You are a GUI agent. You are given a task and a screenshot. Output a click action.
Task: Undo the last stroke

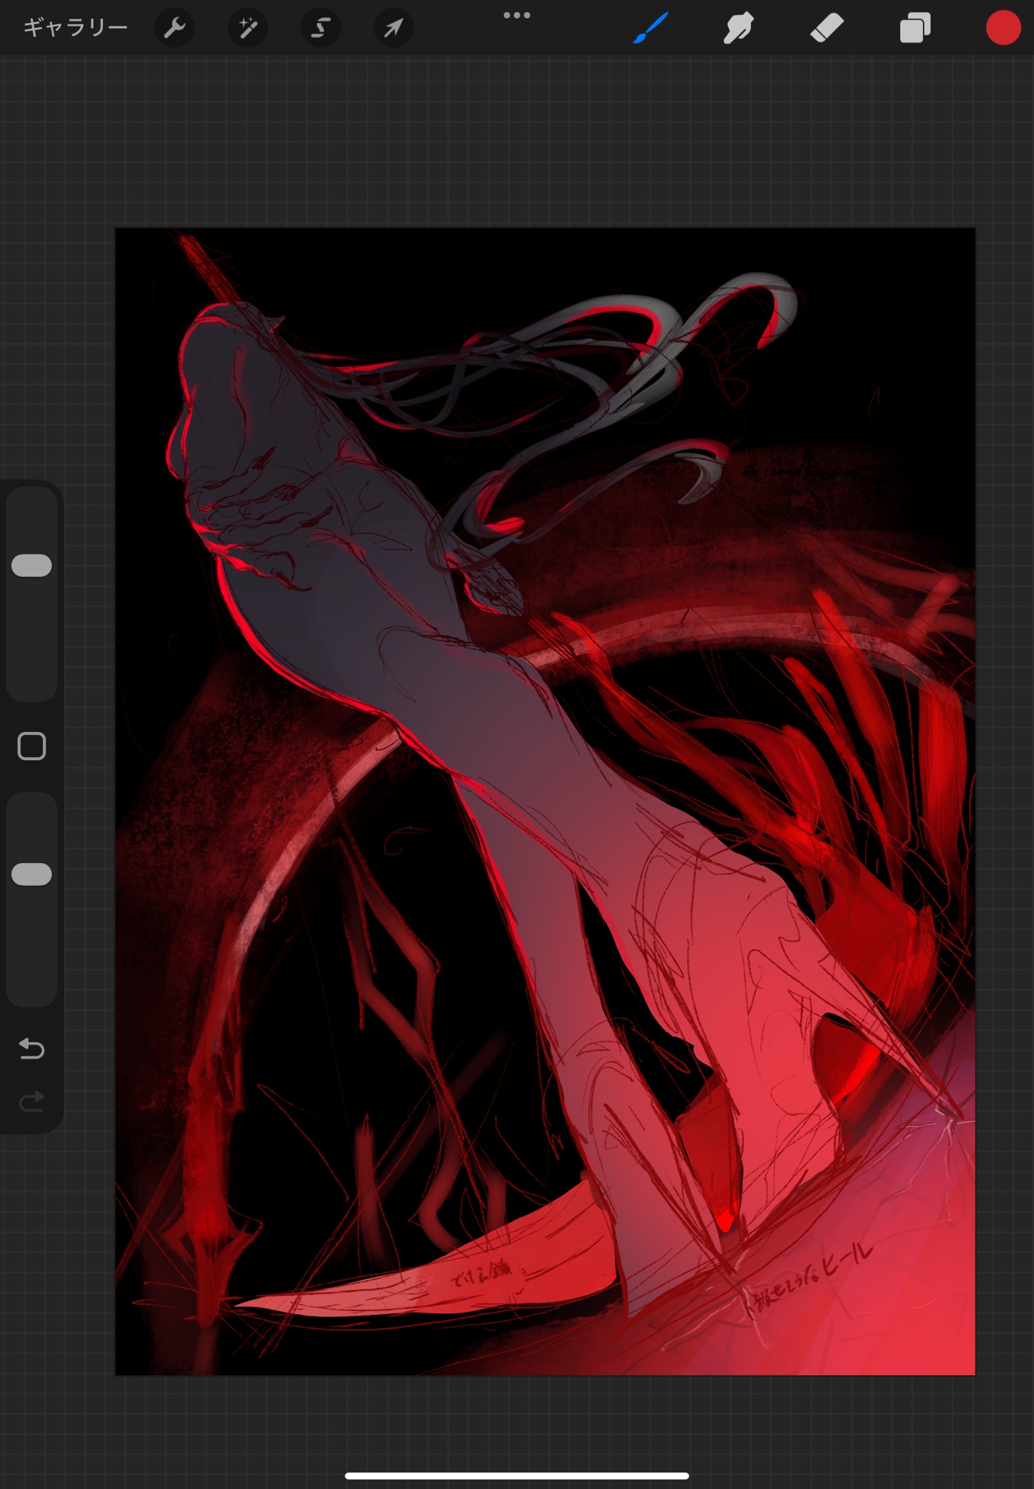[x=32, y=1048]
